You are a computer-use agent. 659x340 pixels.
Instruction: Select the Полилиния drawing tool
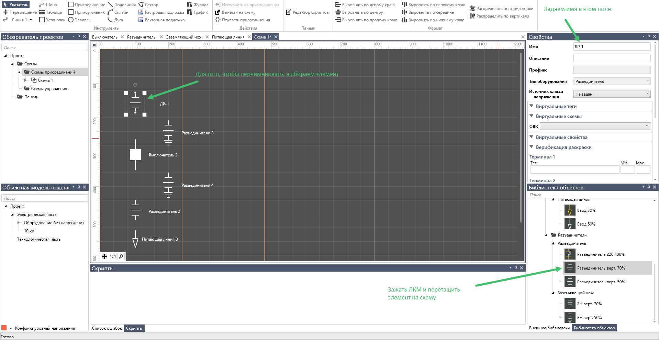pos(122,5)
